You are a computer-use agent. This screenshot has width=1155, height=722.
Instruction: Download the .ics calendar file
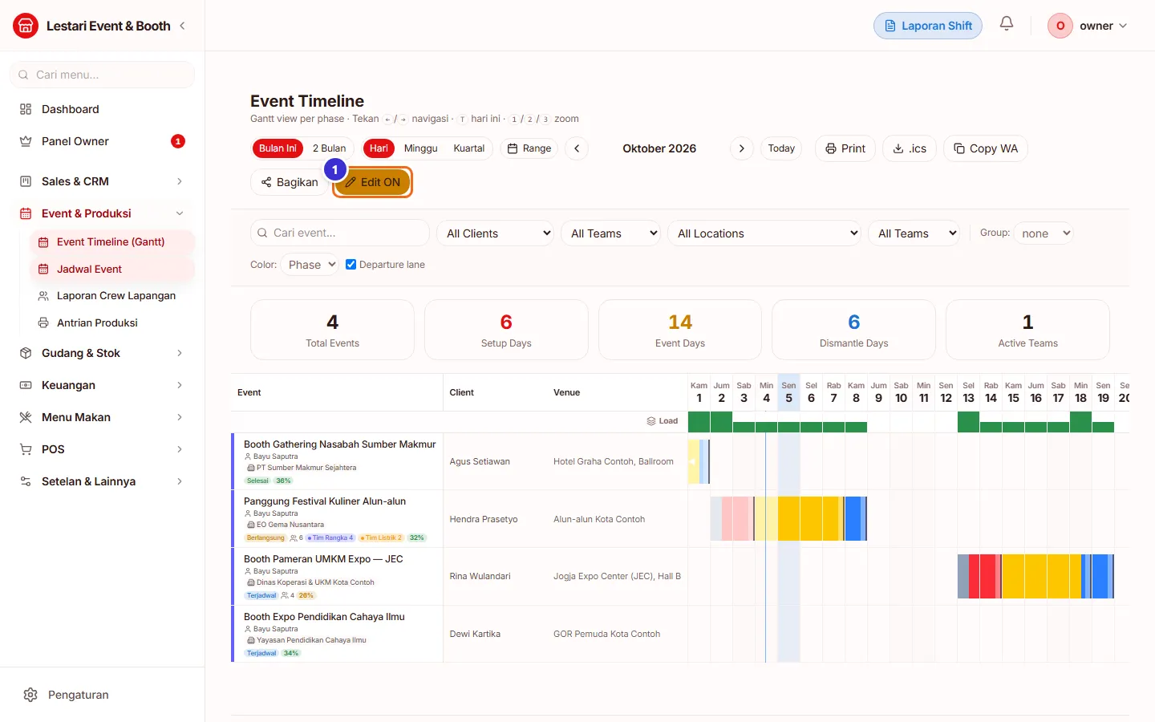point(910,148)
